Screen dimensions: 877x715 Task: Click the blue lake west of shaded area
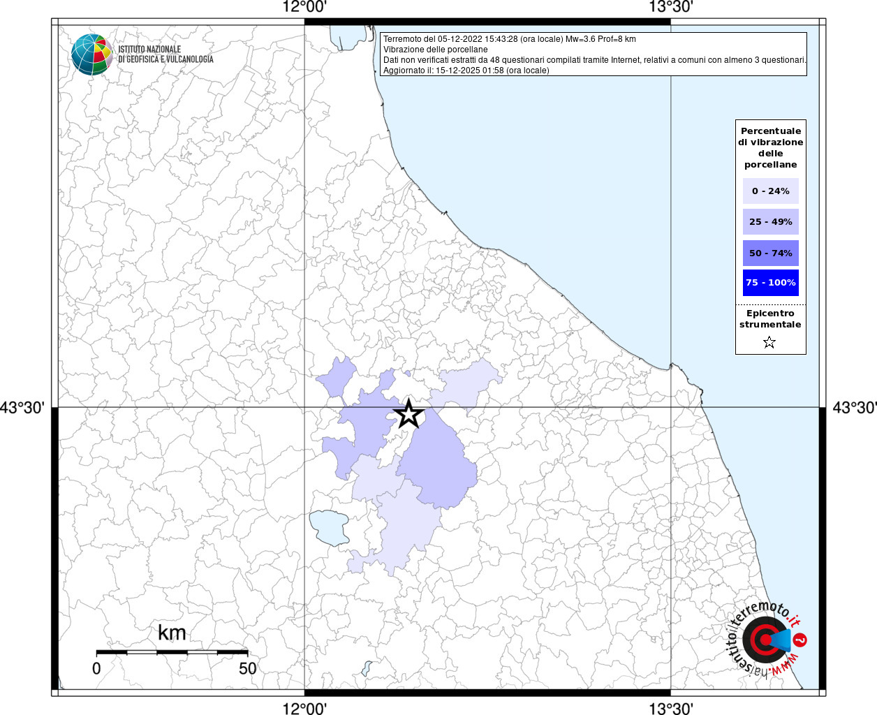tap(330, 527)
